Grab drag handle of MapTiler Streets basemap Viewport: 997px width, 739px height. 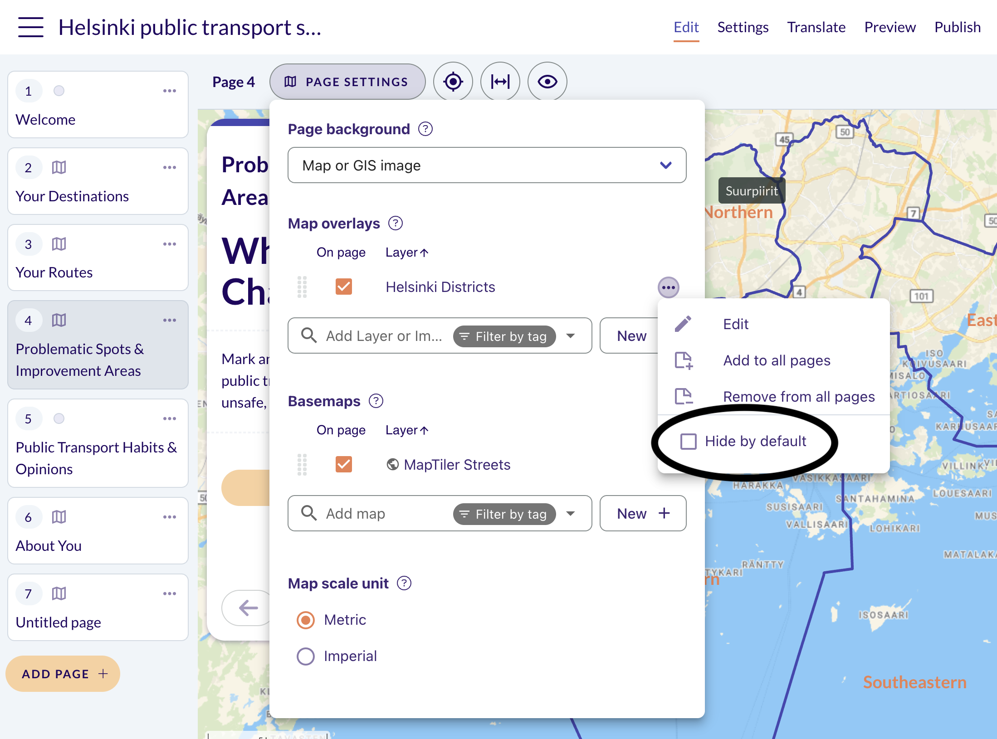(x=302, y=465)
